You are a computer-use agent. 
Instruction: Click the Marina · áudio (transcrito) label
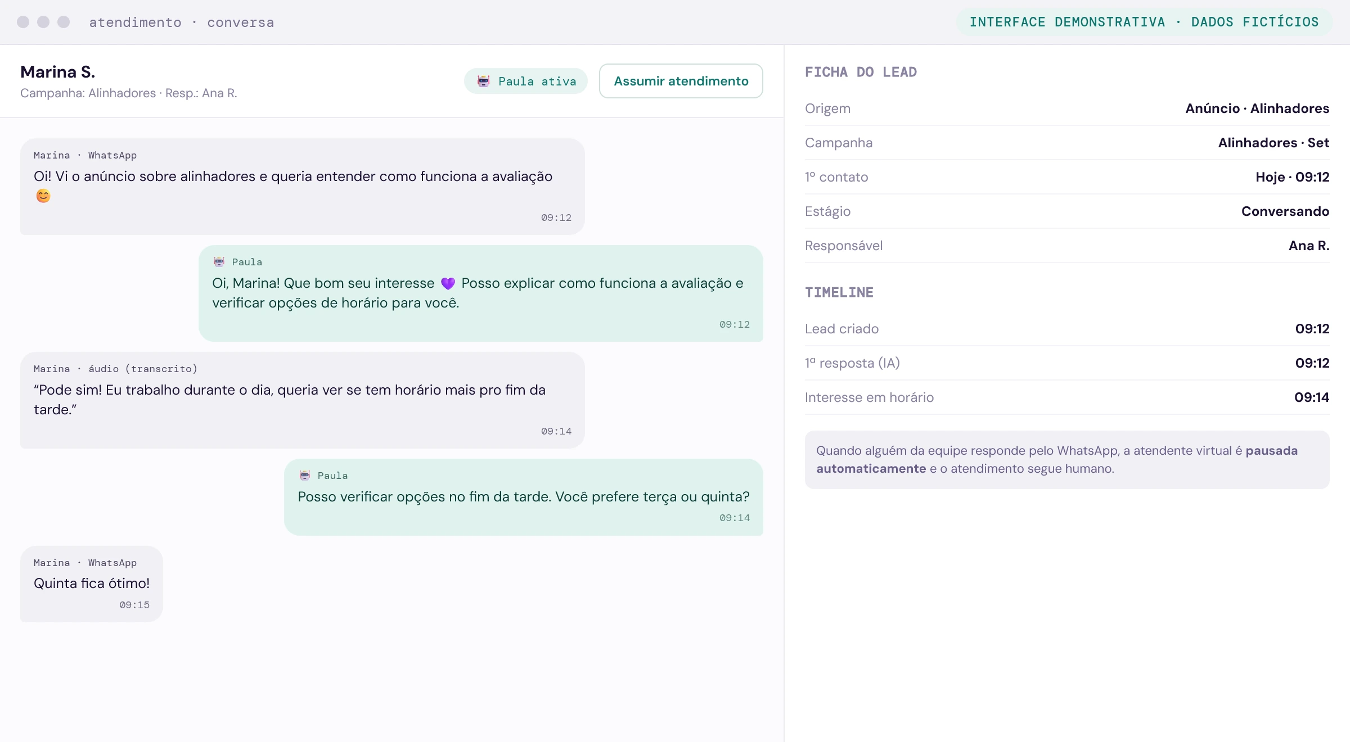(x=115, y=369)
